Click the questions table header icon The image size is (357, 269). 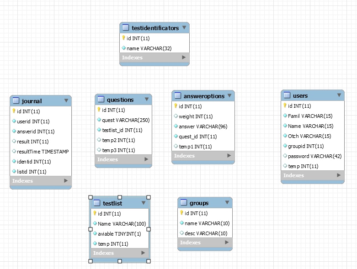(101, 100)
